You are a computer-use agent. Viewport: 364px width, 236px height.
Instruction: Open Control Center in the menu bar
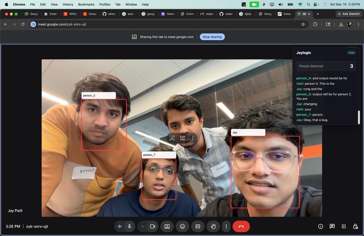tap(316, 4)
